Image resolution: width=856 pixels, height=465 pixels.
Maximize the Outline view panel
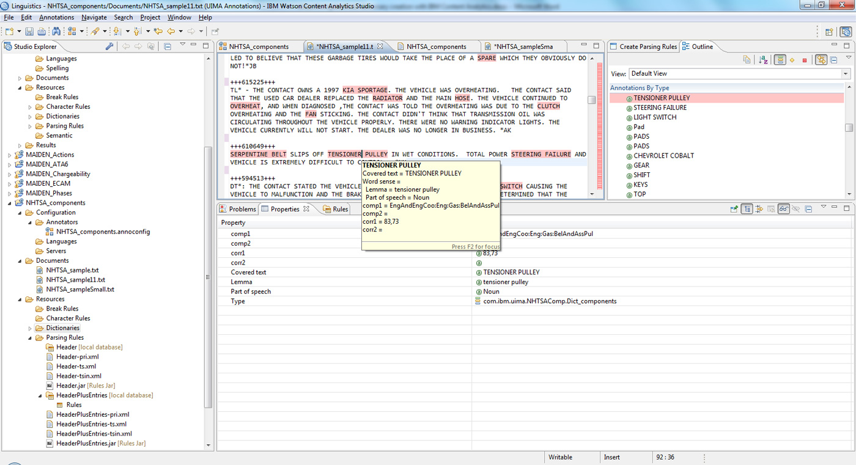(x=847, y=46)
